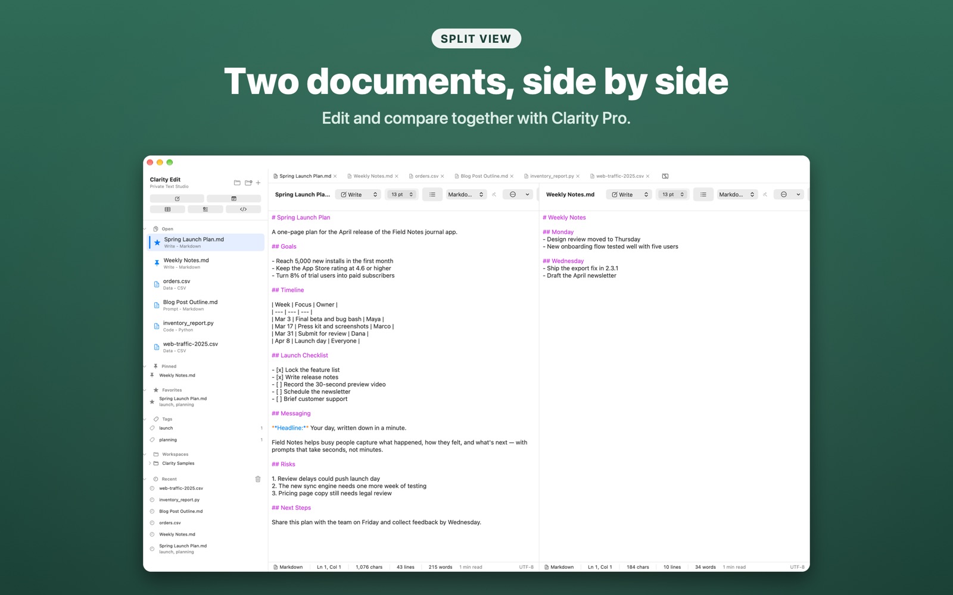
Task: Expand the Clarity Samples workspace
Action: click(x=150, y=464)
